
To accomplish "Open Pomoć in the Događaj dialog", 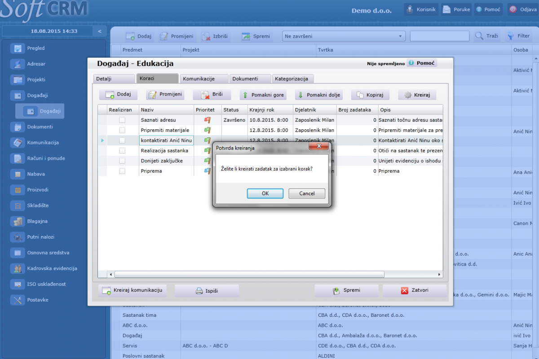I will pos(421,63).
